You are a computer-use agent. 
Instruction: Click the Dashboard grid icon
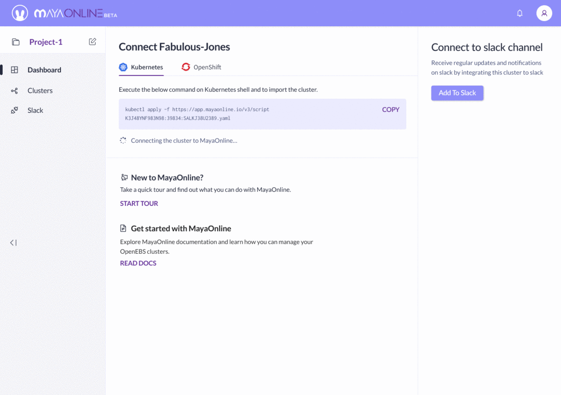click(x=14, y=70)
